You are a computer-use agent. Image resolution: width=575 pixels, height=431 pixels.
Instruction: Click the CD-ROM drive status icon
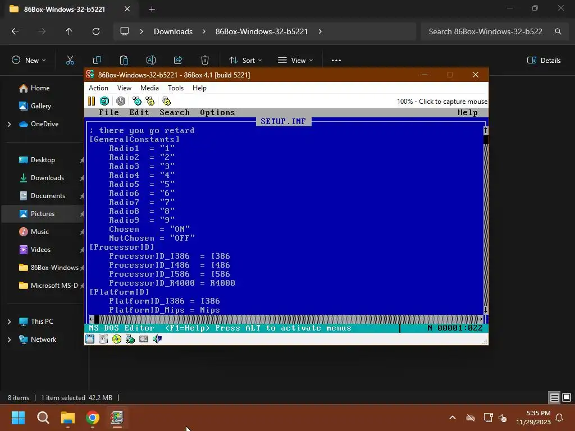click(x=117, y=339)
